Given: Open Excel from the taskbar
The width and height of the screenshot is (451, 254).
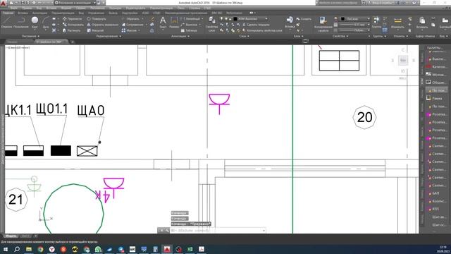Looking at the screenshot, I should click(x=190, y=249).
